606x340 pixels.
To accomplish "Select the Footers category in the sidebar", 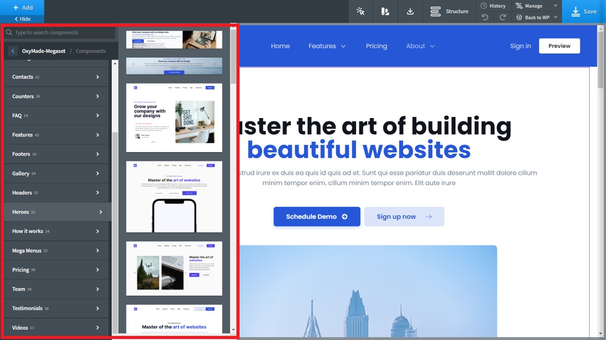I will (x=56, y=154).
